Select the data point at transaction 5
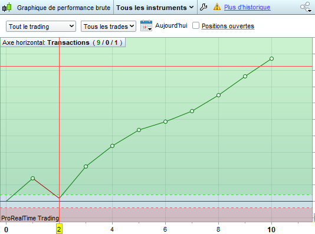This screenshot has height=234, width=315. 139,130
